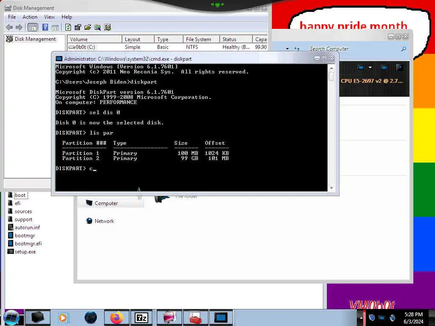The height and width of the screenshot is (326, 435).
Task: Select the autorun.inf file
Action: point(24,228)
